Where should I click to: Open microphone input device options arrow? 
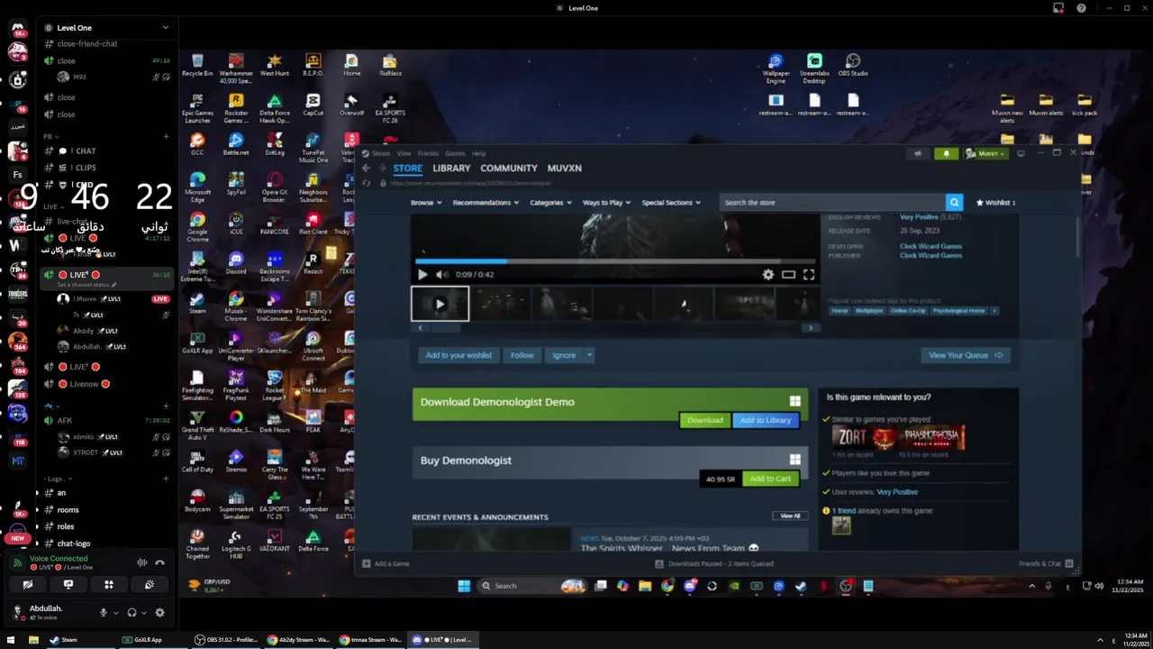[x=117, y=612]
